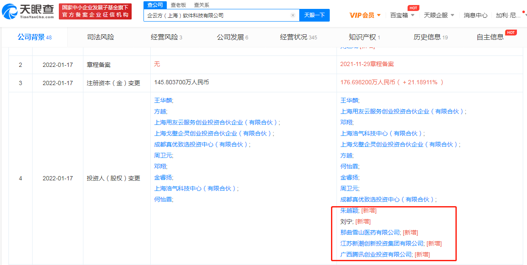Click 周卫元 in the before-change investor list
Image resolution: width=527 pixels, height=265 pixels.
click(163, 155)
